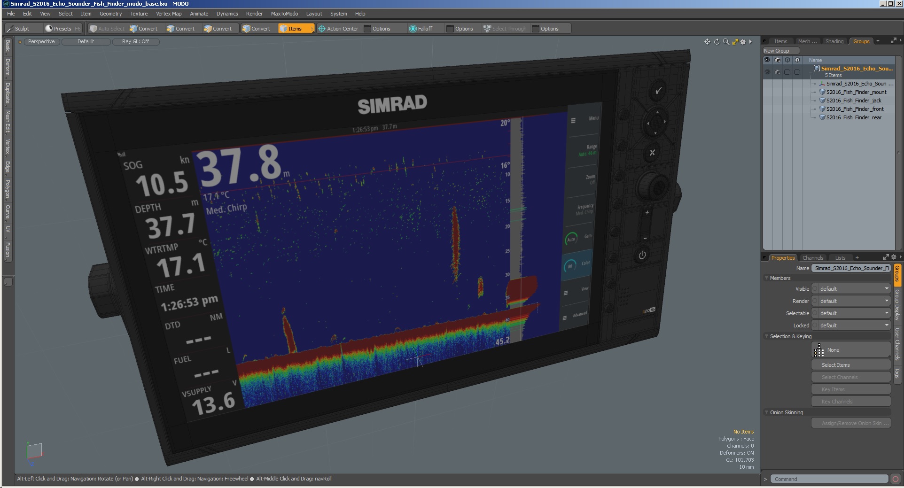Click the first Convert (vertices) icon

pyautogui.click(x=133, y=29)
